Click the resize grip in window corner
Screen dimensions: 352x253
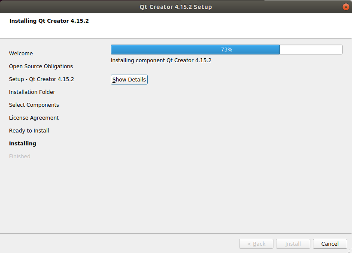[349, 250]
